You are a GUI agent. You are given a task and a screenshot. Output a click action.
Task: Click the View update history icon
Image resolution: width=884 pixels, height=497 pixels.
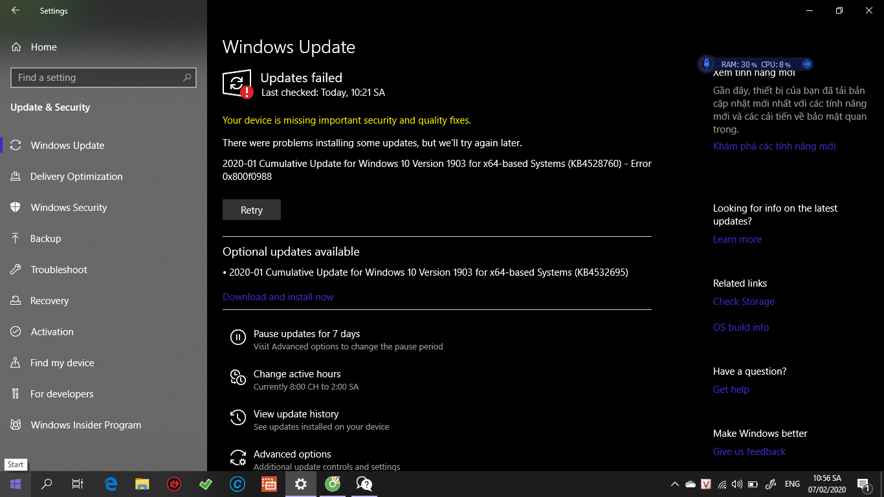[238, 417]
